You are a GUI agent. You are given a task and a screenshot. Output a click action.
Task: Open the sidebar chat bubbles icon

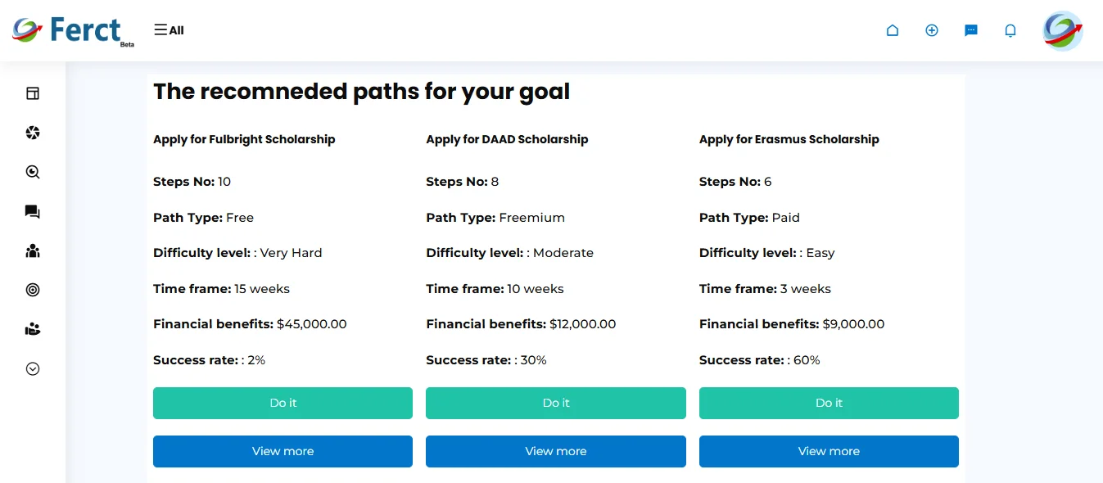click(x=33, y=212)
